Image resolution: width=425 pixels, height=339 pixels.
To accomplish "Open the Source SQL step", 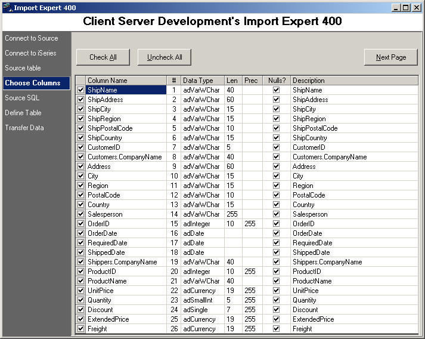I will [x=22, y=98].
